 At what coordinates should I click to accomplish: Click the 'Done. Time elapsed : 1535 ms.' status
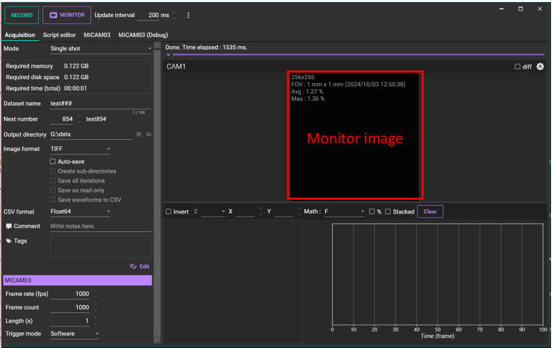pos(207,47)
